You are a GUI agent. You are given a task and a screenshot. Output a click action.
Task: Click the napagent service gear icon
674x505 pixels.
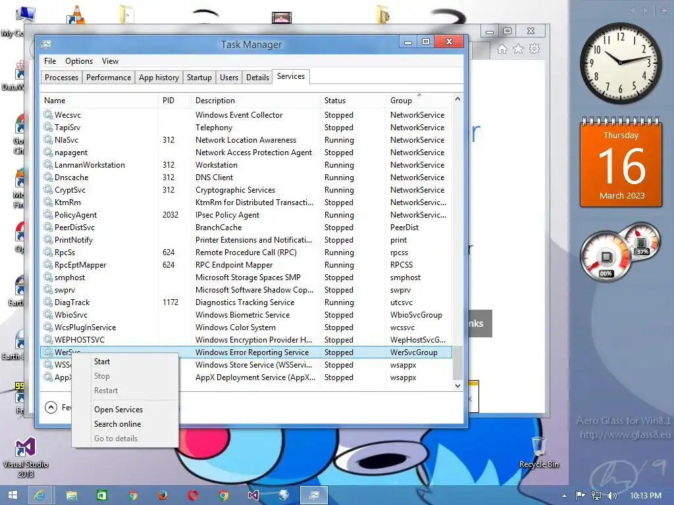[47, 152]
